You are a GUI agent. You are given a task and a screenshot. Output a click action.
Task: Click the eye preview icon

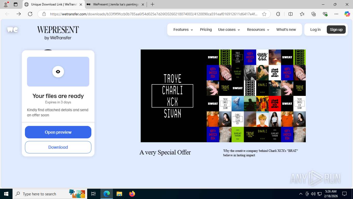58,72
